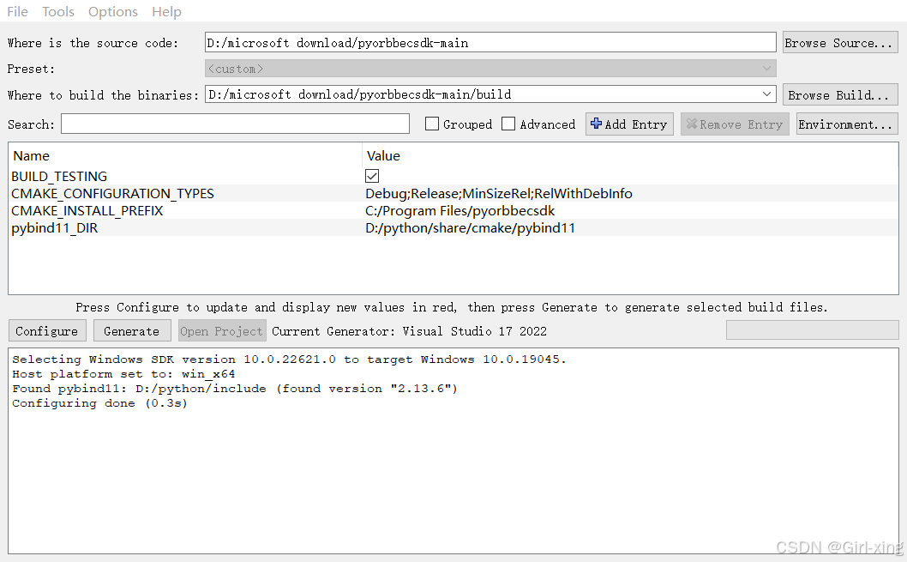Enable the Advanced checkbox

pos(508,124)
